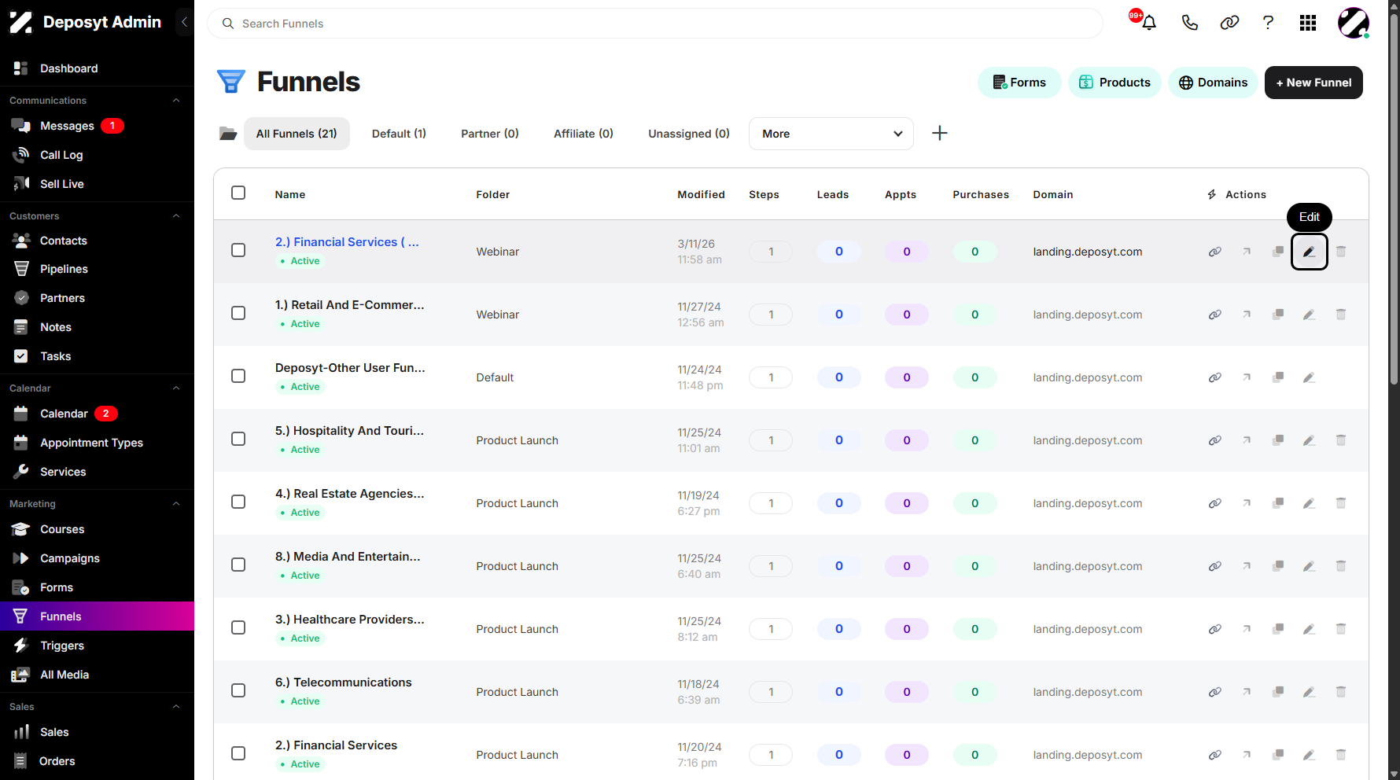Add a new folder with plus icon
This screenshot has width=1400, height=780.
940,133
